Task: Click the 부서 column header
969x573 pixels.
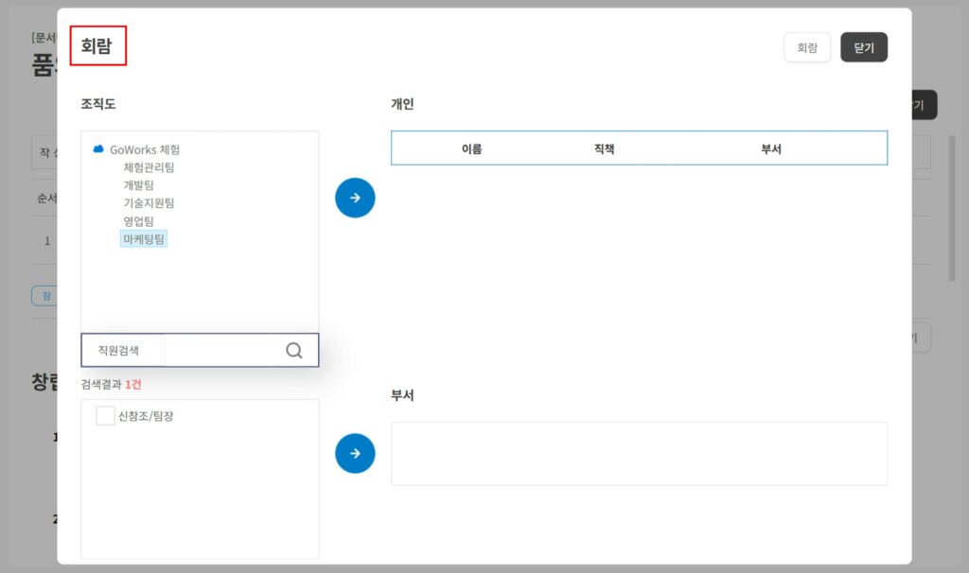Action: [770, 148]
